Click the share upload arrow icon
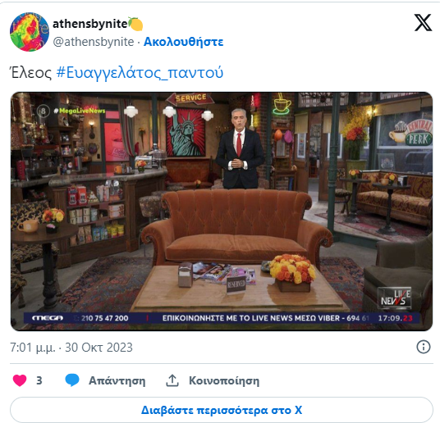 172,380
